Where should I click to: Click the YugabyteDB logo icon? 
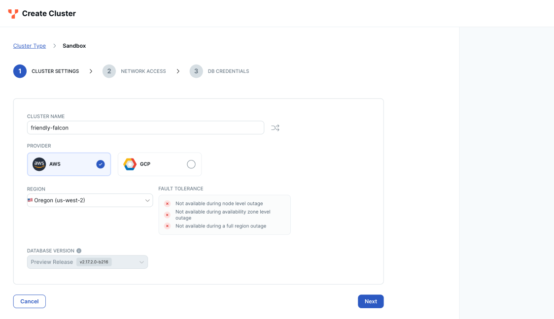point(13,14)
